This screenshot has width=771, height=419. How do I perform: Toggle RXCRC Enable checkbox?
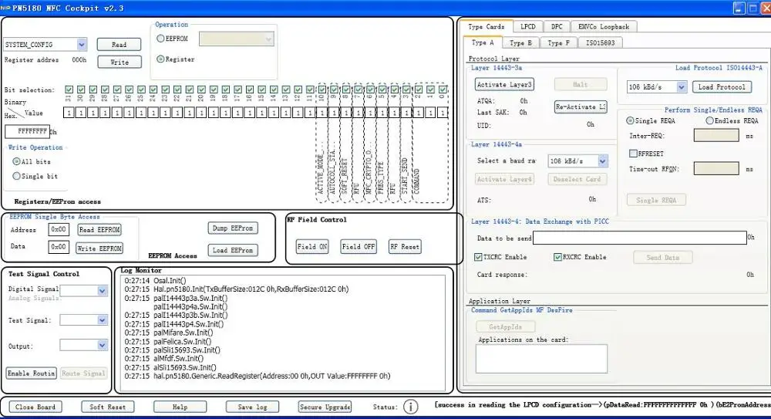(x=557, y=257)
